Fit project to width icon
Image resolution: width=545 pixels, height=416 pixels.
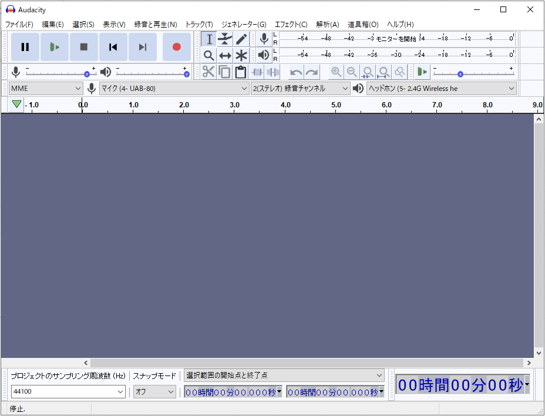pyautogui.click(x=383, y=72)
